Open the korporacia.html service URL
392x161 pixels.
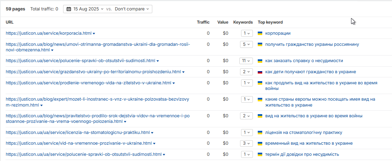point(49,33)
